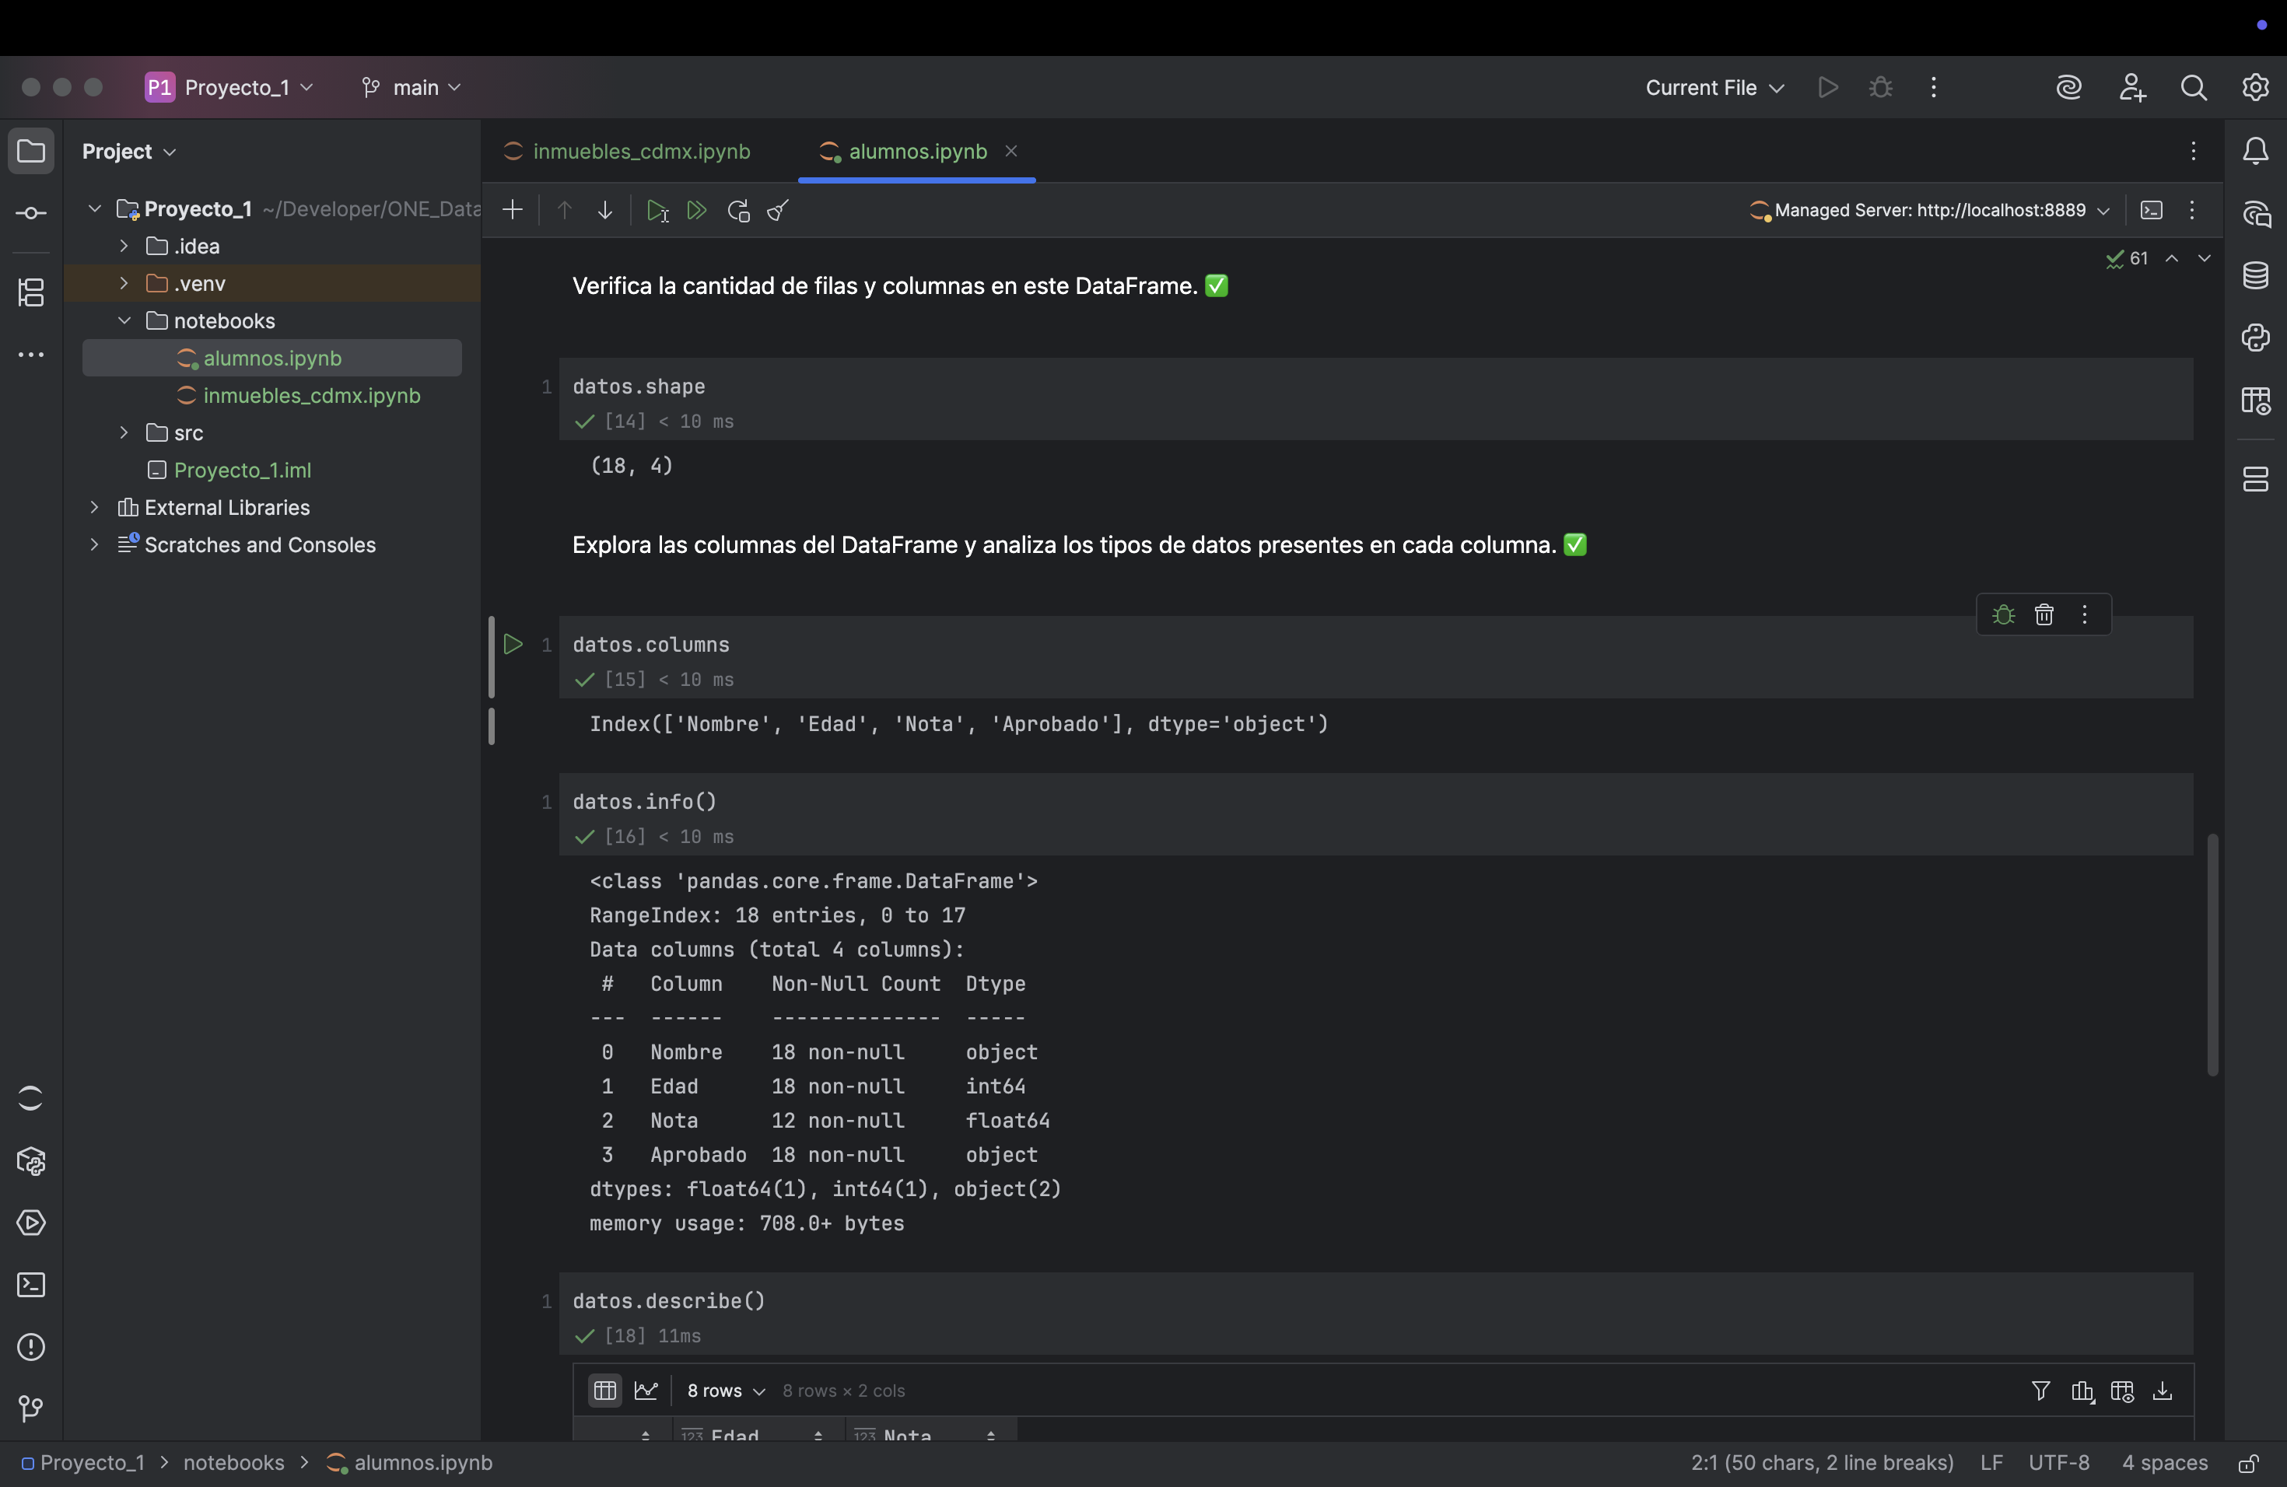The height and width of the screenshot is (1487, 2287).
Task: Open Jupyter Variables panel
Action: pyautogui.click(x=2256, y=401)
